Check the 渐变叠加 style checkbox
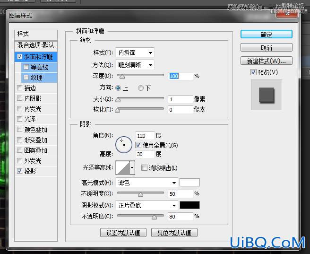This screenshot has height=254, width=310. point(19,140)
